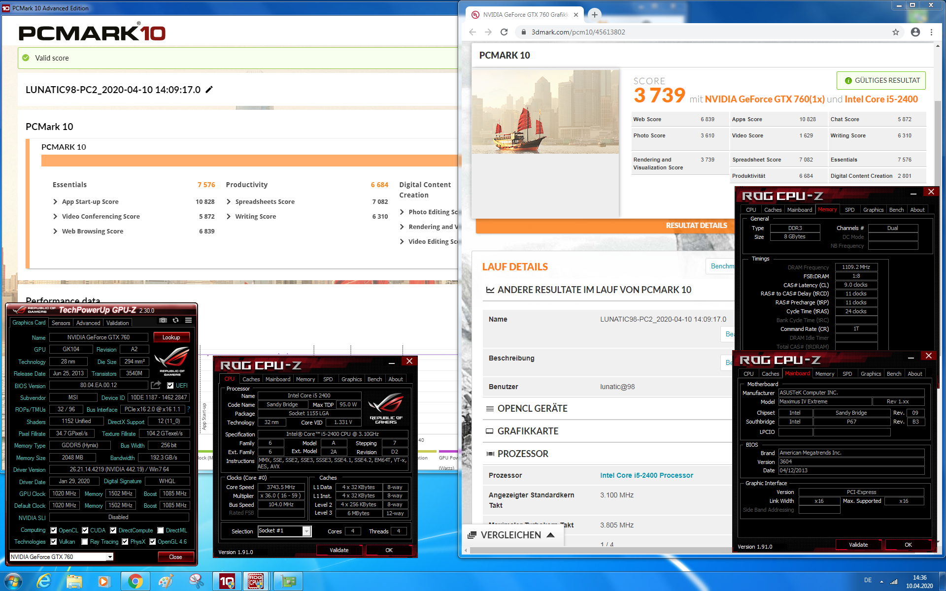Reload the 3dmark page
This screenshot has width=946, height=591.
[x=504, y=32]
